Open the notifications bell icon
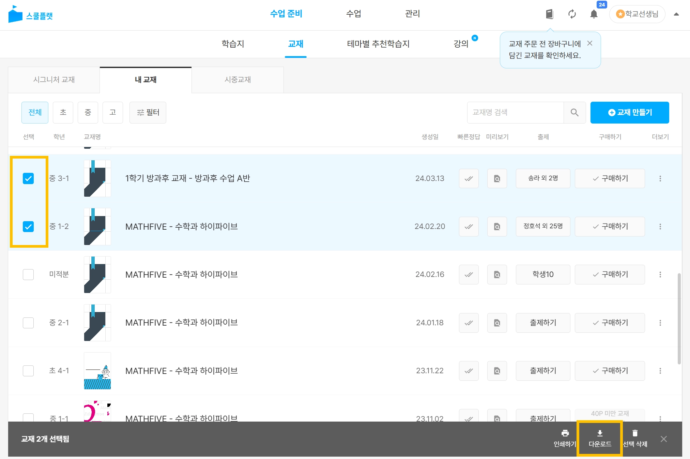Screen dimensions: 690x459 tap(594, 14)
